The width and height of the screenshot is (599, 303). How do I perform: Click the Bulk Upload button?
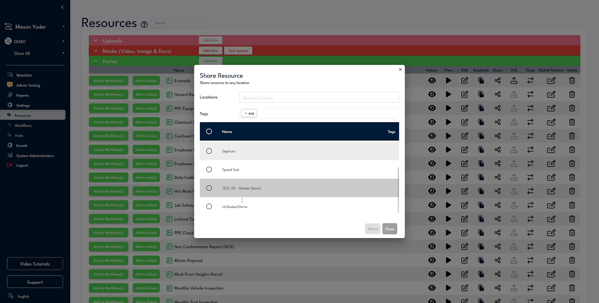pyautogui.click(x=238, y=50)
